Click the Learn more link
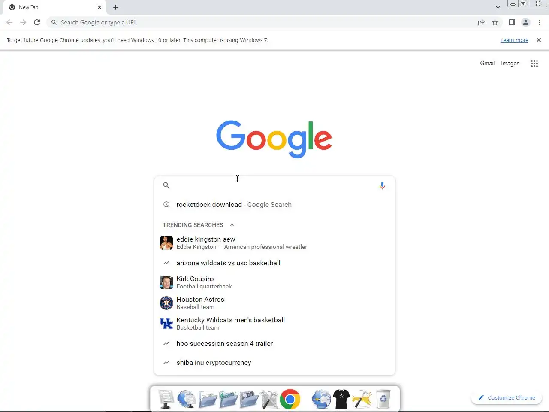549x412 pixels. (514, 40)
